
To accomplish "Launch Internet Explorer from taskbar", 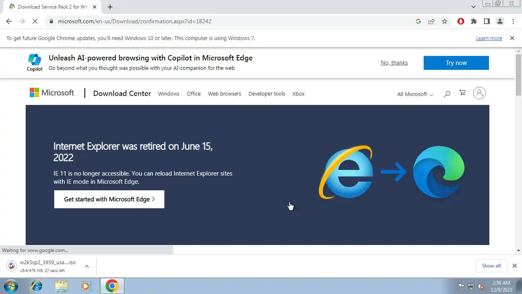I will (36, 286).
